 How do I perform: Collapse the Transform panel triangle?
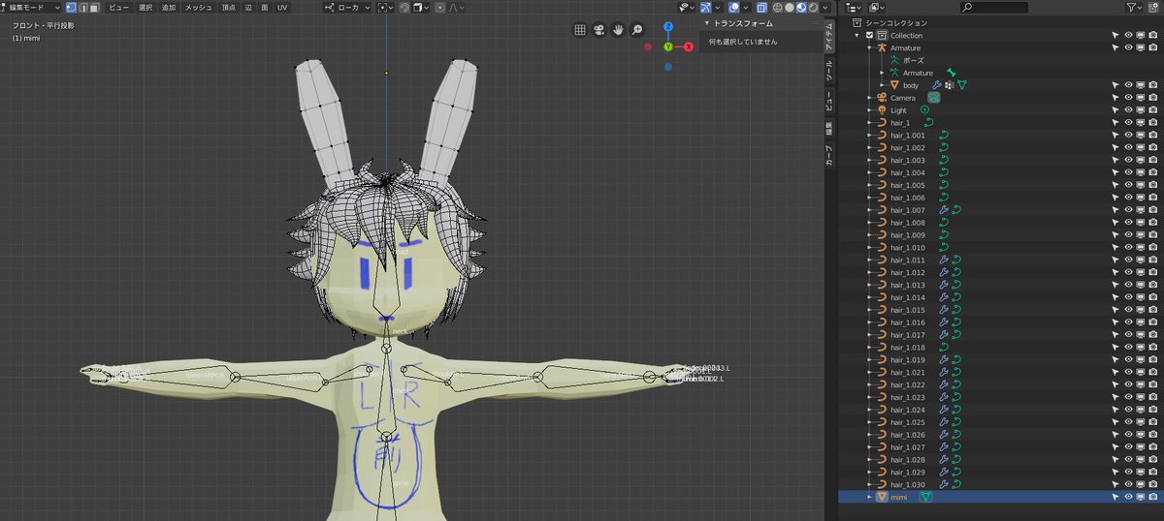(x=707, y=22)
